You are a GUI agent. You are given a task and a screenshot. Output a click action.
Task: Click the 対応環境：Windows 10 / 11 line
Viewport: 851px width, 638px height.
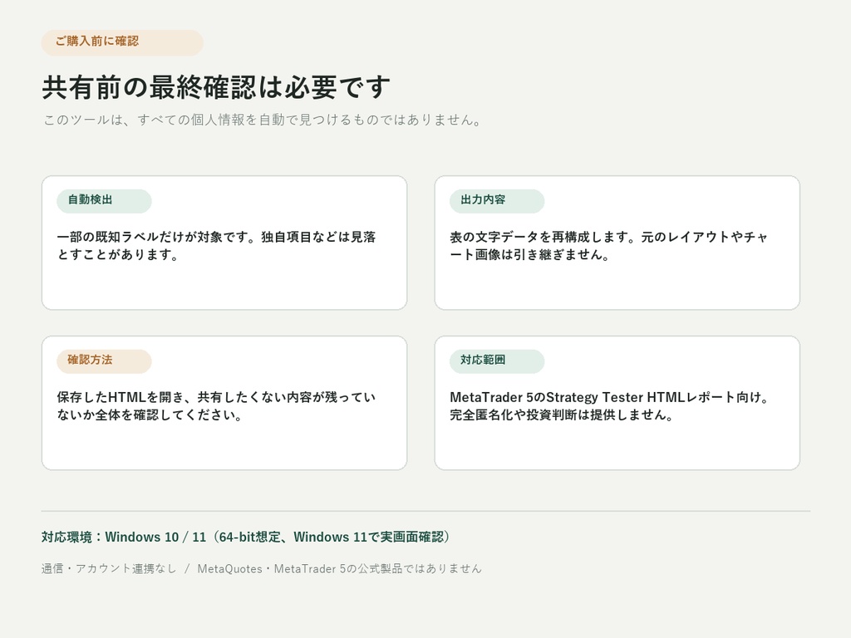click(x=246, y=537)
